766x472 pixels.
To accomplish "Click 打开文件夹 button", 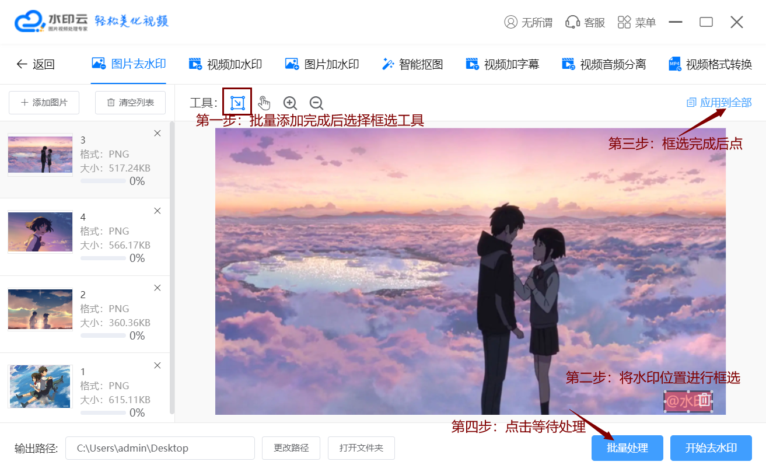I will (x=361, y=448).
